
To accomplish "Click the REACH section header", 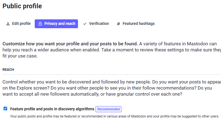I will pos(8,70).
